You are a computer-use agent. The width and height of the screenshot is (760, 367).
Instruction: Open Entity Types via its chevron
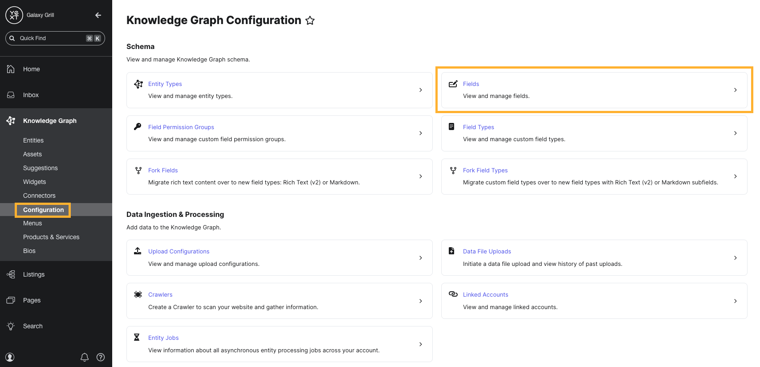pos(421,90)
